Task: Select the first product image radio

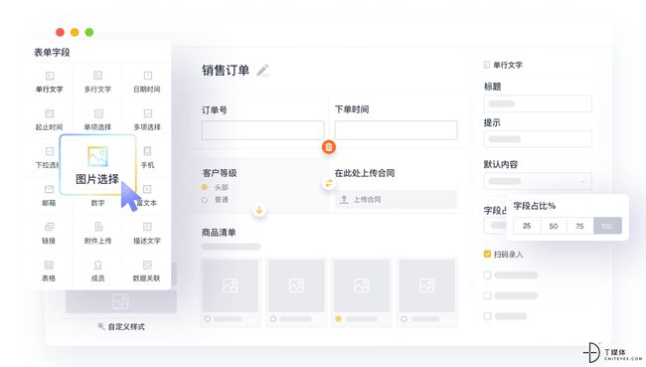Action: [208, 318]
